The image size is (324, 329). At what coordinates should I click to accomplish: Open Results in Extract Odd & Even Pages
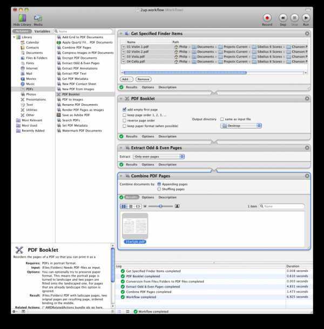[x=132, y=164]
